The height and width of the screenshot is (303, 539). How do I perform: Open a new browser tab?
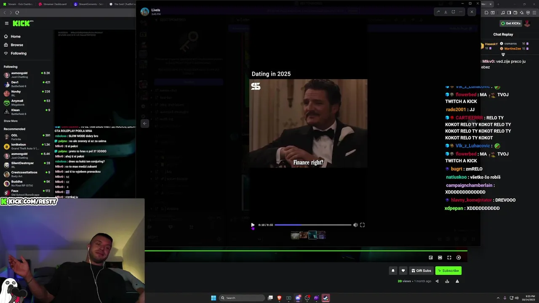(498, 4)
